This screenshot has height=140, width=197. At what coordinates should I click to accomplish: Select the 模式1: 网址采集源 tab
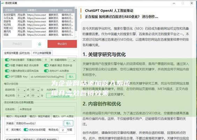[x=16, y=116]
